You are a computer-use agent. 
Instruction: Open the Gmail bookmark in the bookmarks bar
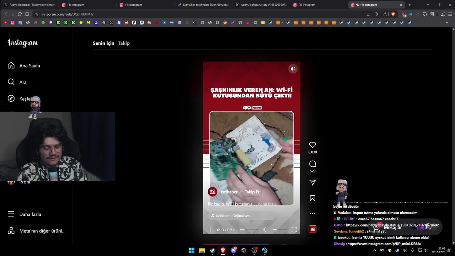pos(36,22)
